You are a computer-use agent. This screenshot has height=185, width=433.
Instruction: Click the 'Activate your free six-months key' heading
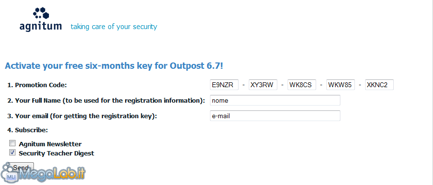(x=114, y=66)
